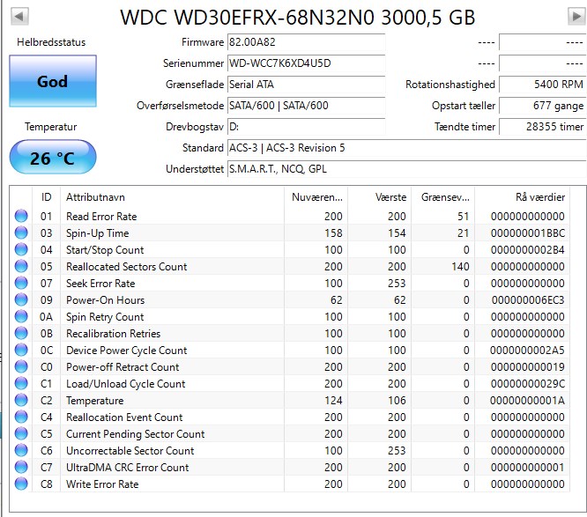587x517 pixels.
Task: Click the status orb beside Spin-Up Time
Action: [21, 233]
